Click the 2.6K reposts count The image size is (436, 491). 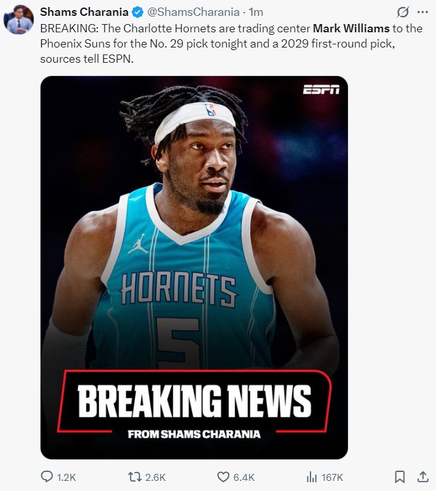click(155, 478)
